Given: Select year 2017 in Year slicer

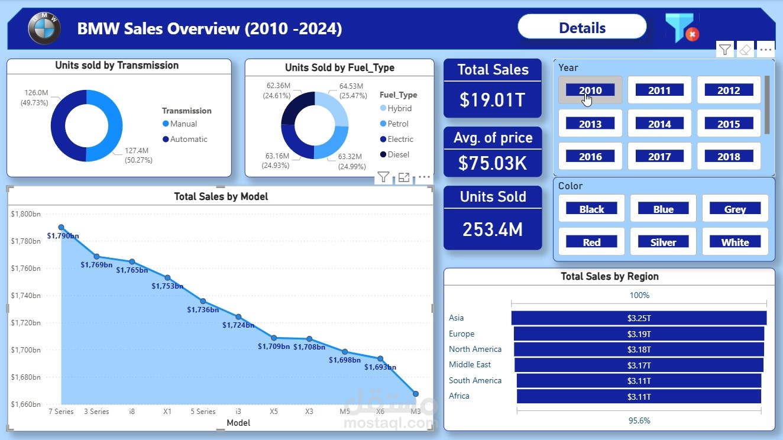Looking at the screenshot, I should point(659,156).
